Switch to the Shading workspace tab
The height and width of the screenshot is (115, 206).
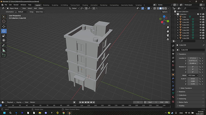pos(85,5)
